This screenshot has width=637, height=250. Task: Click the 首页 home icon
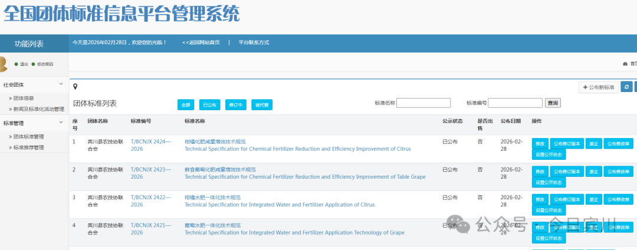[x=625, y=64]
